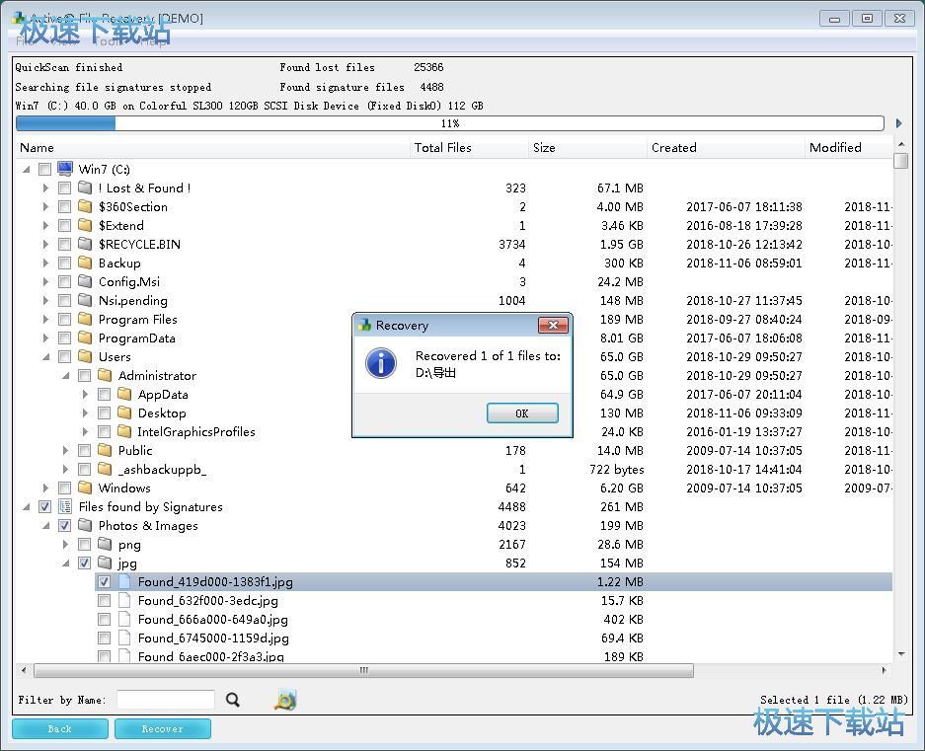Viewport: 925px width, 751px height.
Task: Expand the _ashbackuppb_ folder node
Action: (65, 469)
